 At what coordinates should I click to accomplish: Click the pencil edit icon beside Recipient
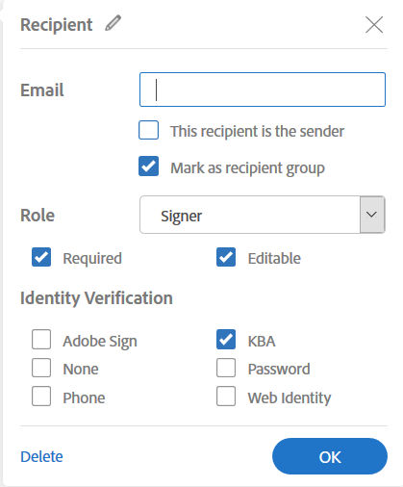click(113, 23)
